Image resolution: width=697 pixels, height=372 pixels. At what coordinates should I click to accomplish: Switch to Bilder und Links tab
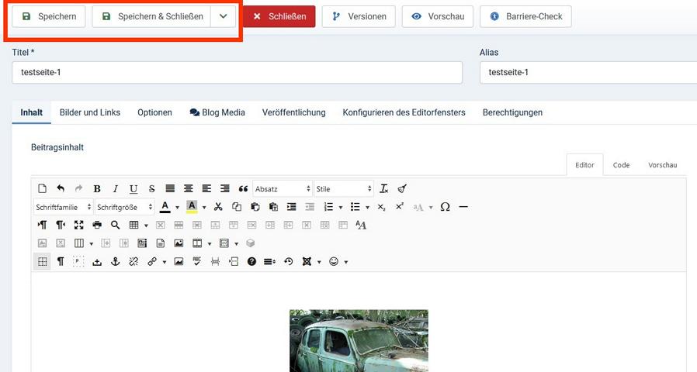pos(90,112)
